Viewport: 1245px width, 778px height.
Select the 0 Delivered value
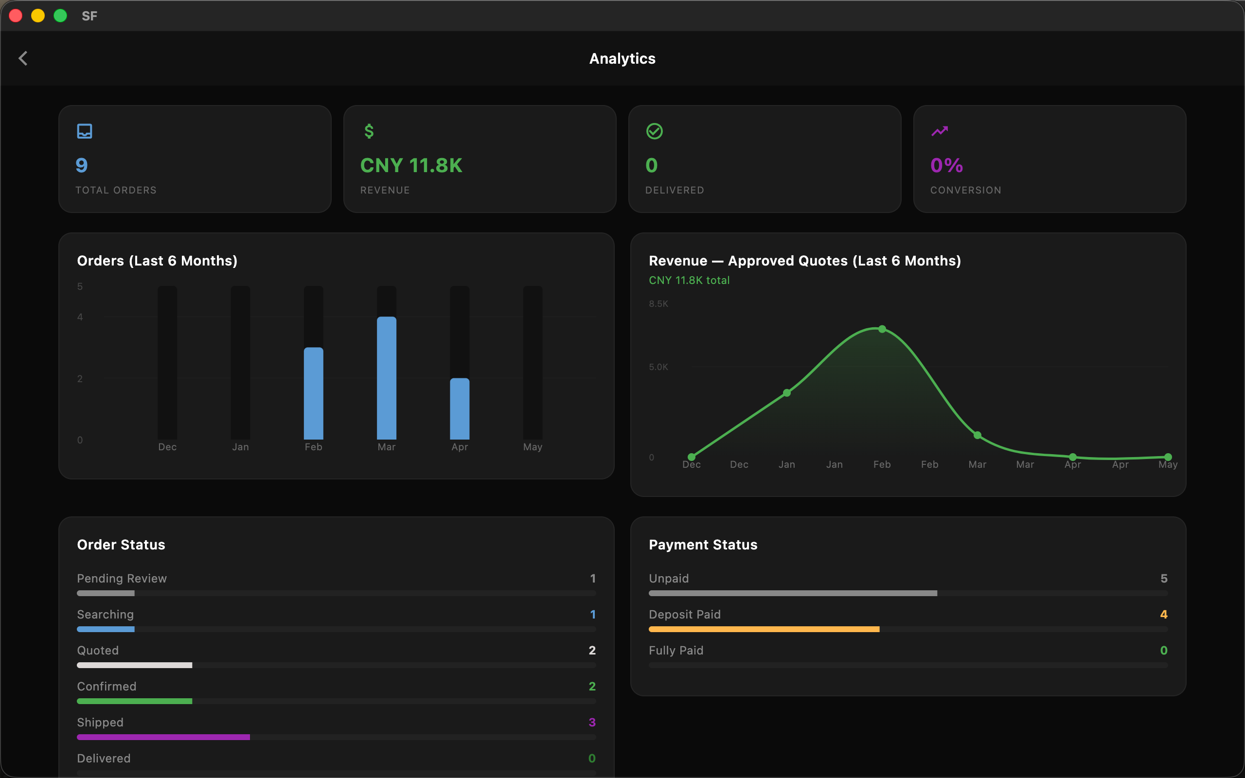coord(651,165)
